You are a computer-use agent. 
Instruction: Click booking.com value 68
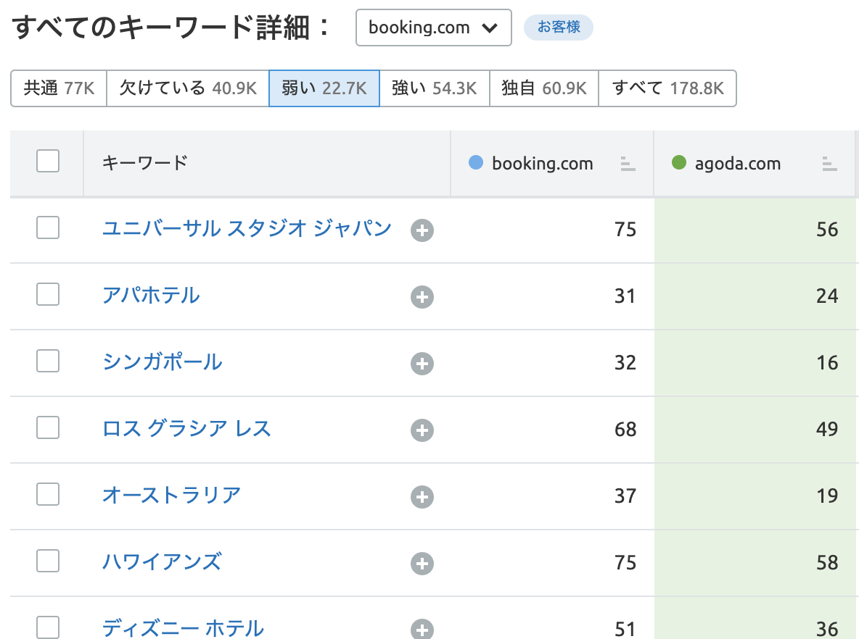[x=625, y=430]
